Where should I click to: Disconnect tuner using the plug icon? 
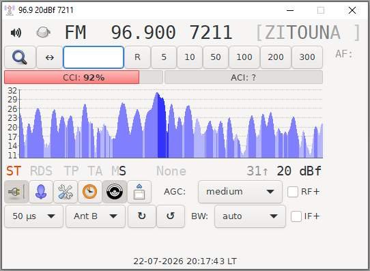click(x=16, y=192)
